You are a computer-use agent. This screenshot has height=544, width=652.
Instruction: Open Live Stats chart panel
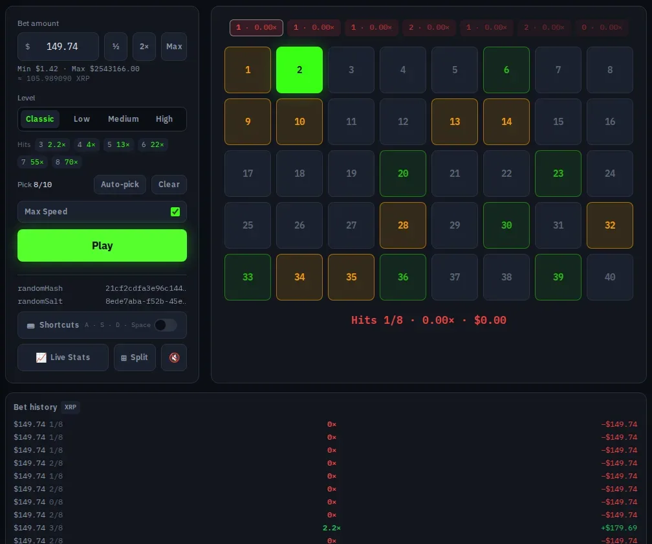pos(63,357)
